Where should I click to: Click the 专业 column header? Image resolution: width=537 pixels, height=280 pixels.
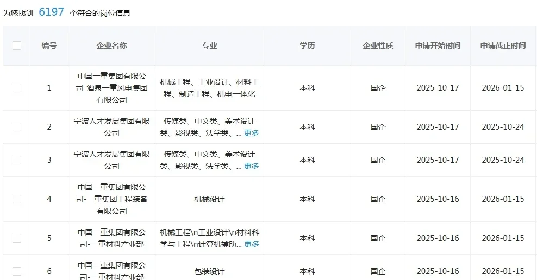coord(209,46)
